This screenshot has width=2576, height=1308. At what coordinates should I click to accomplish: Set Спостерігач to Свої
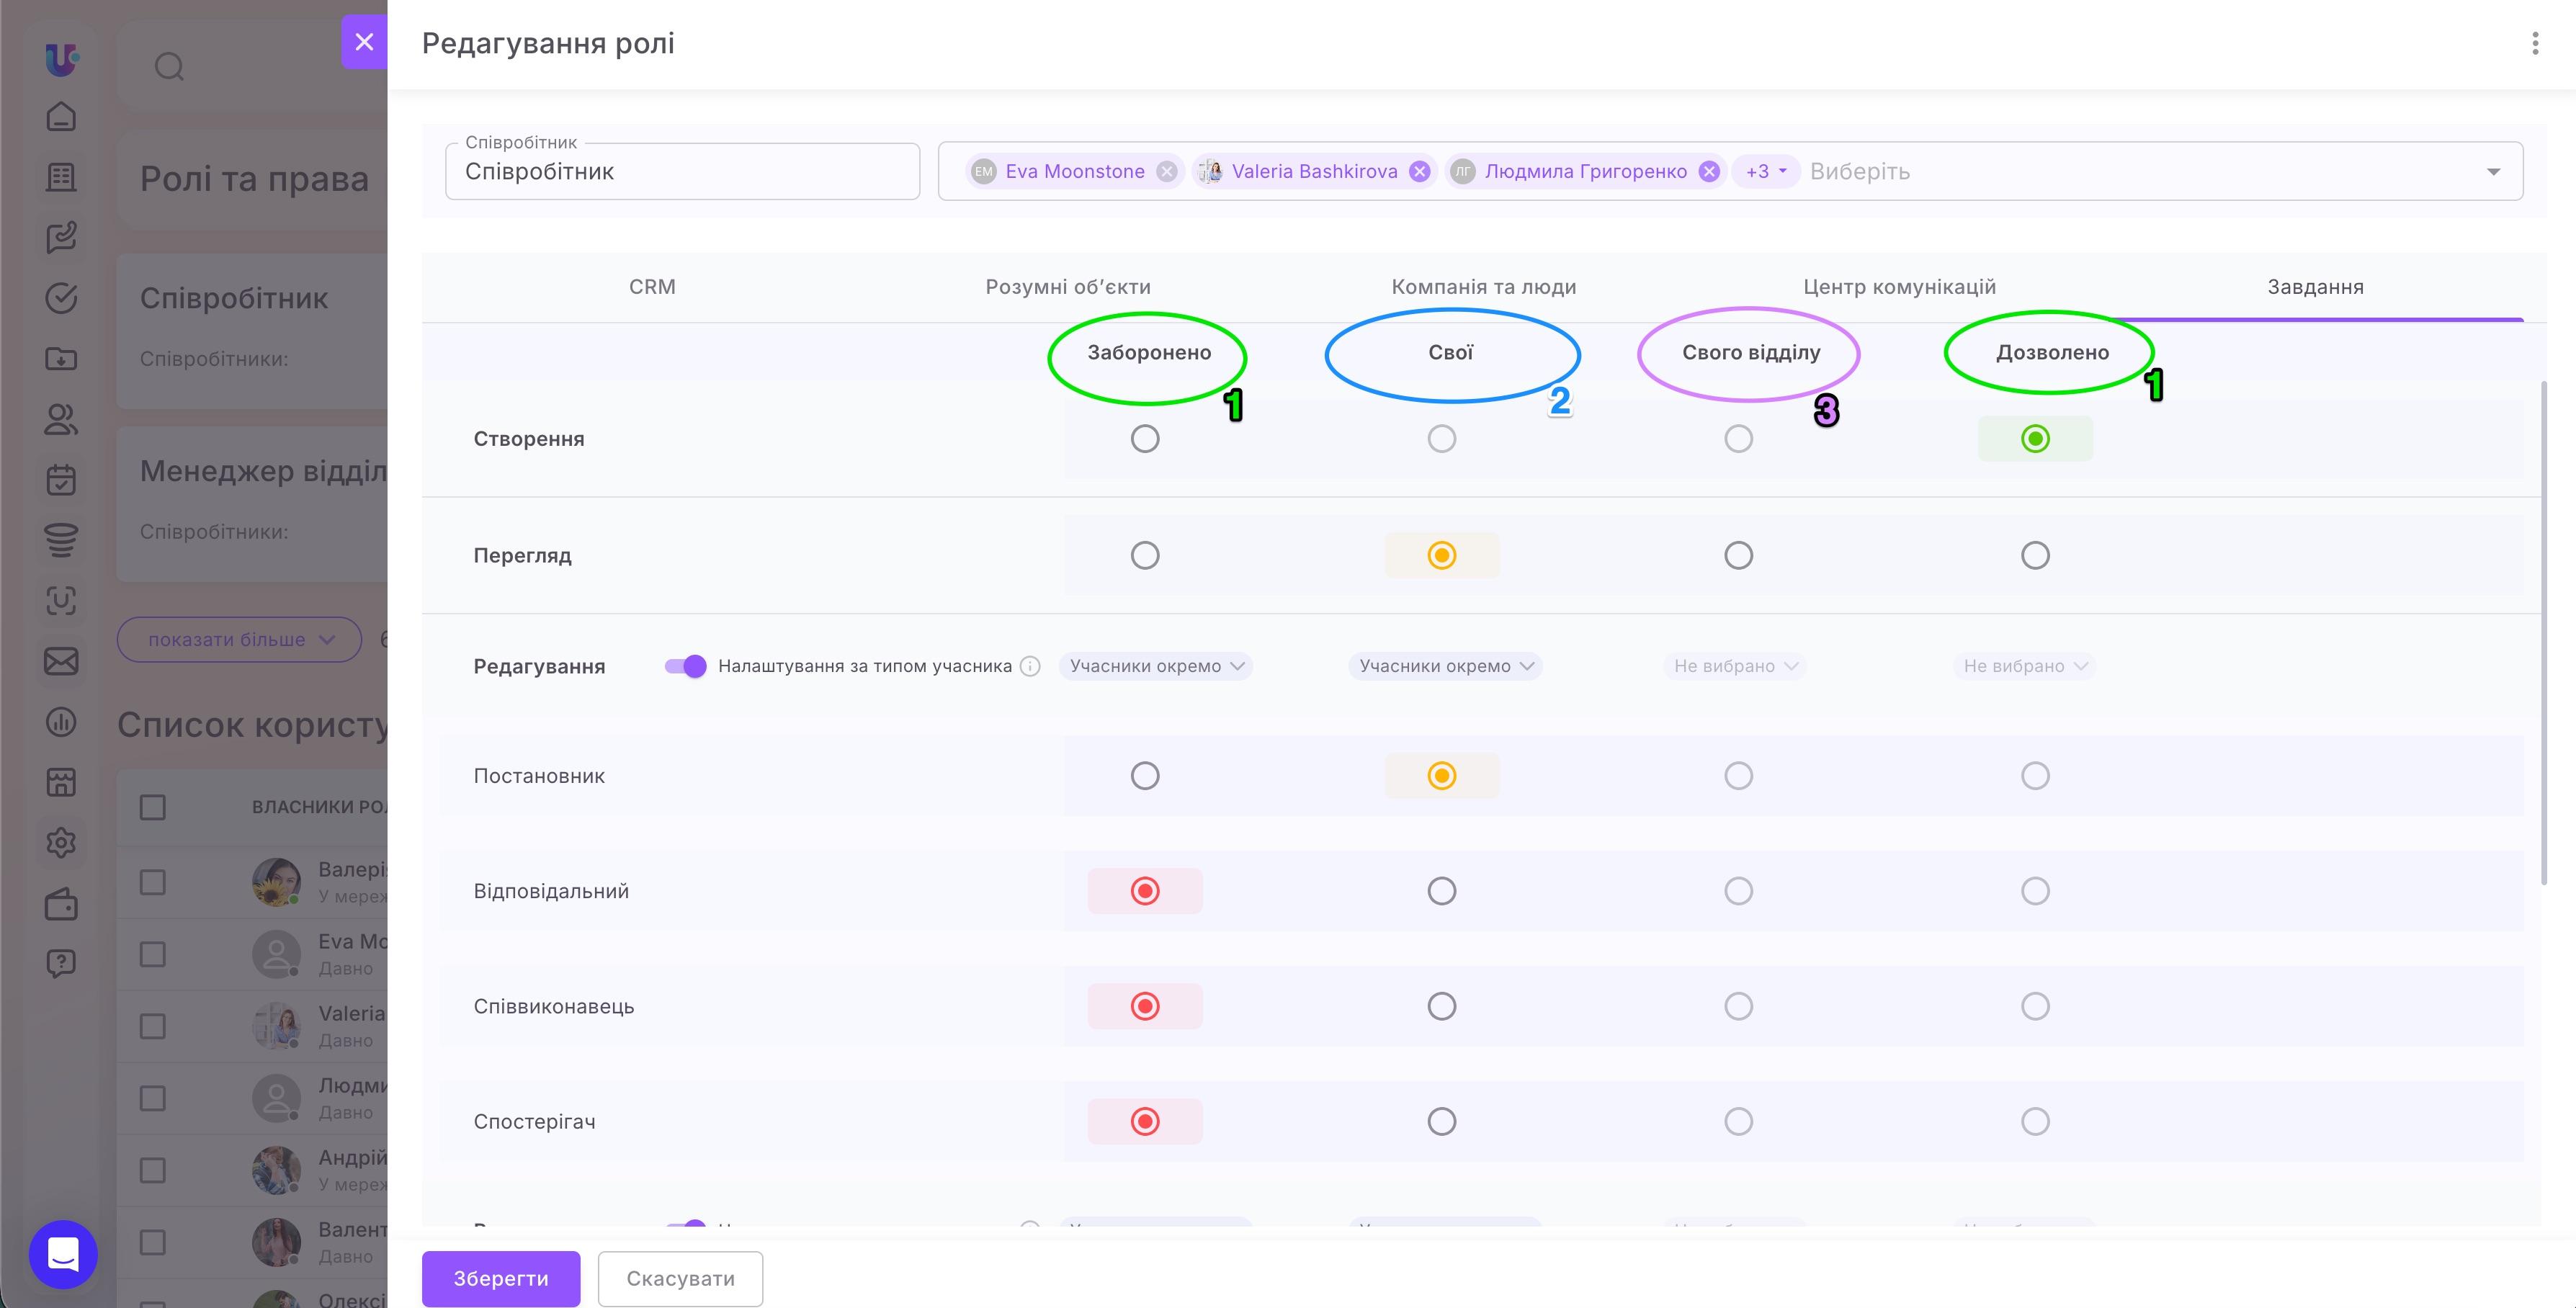coord(1441,1121)
